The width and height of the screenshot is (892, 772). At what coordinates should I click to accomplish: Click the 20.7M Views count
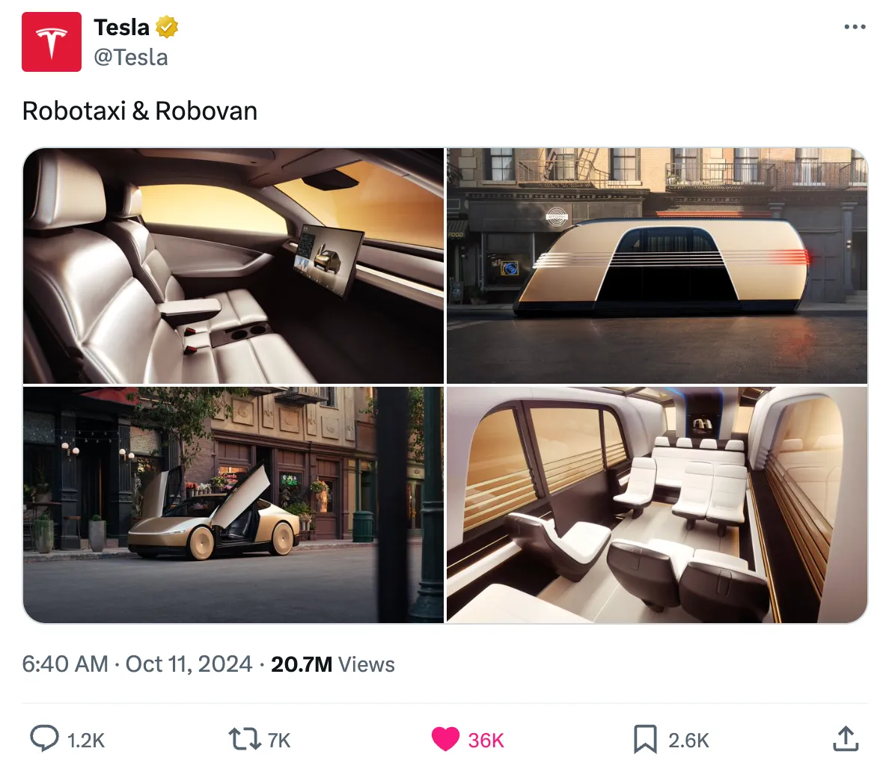point(333,664)
